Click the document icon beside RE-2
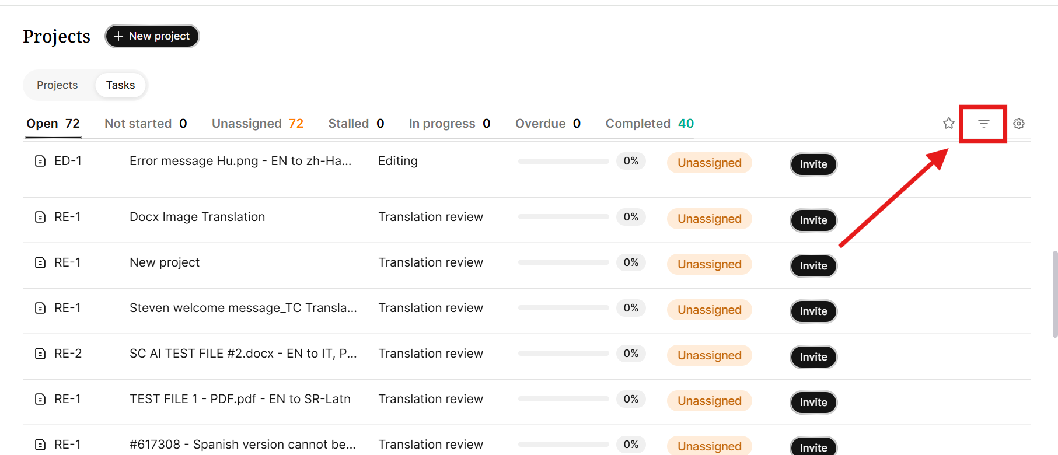Screen dimensions: 1058x455 pos(40,353)
